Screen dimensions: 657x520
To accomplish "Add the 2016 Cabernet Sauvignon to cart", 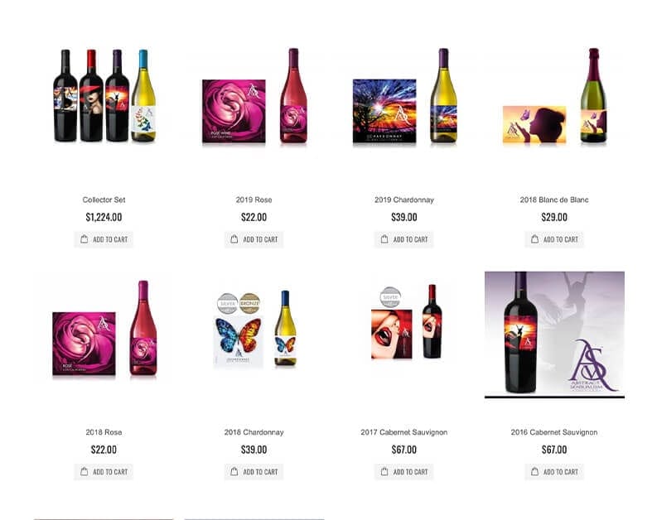I will pyautogui.click(x=554, y=472).
